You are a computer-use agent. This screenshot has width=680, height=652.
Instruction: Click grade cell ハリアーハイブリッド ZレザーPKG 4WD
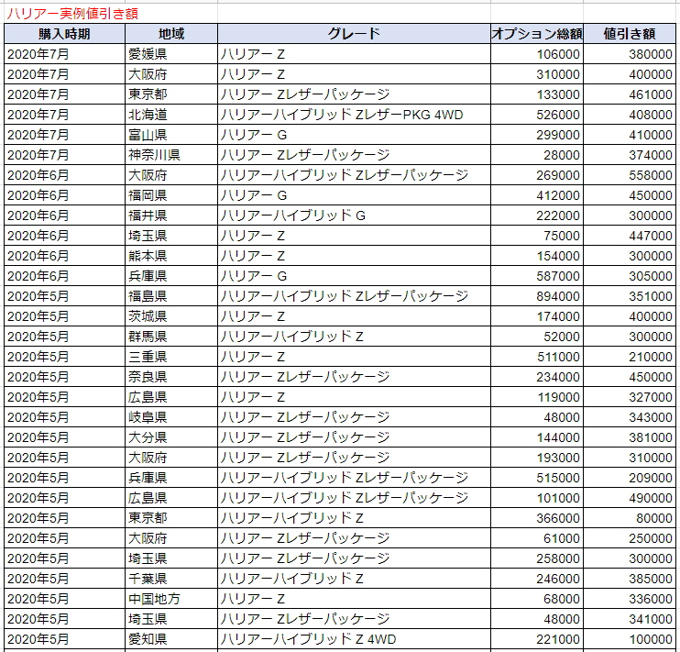click(x=354, y=115)
